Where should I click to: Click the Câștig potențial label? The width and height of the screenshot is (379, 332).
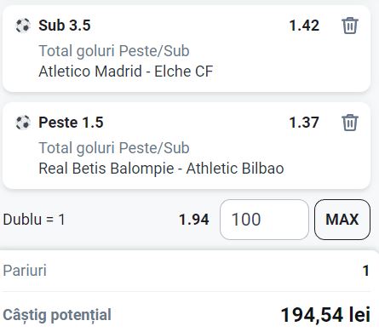(x=57, y=315)
